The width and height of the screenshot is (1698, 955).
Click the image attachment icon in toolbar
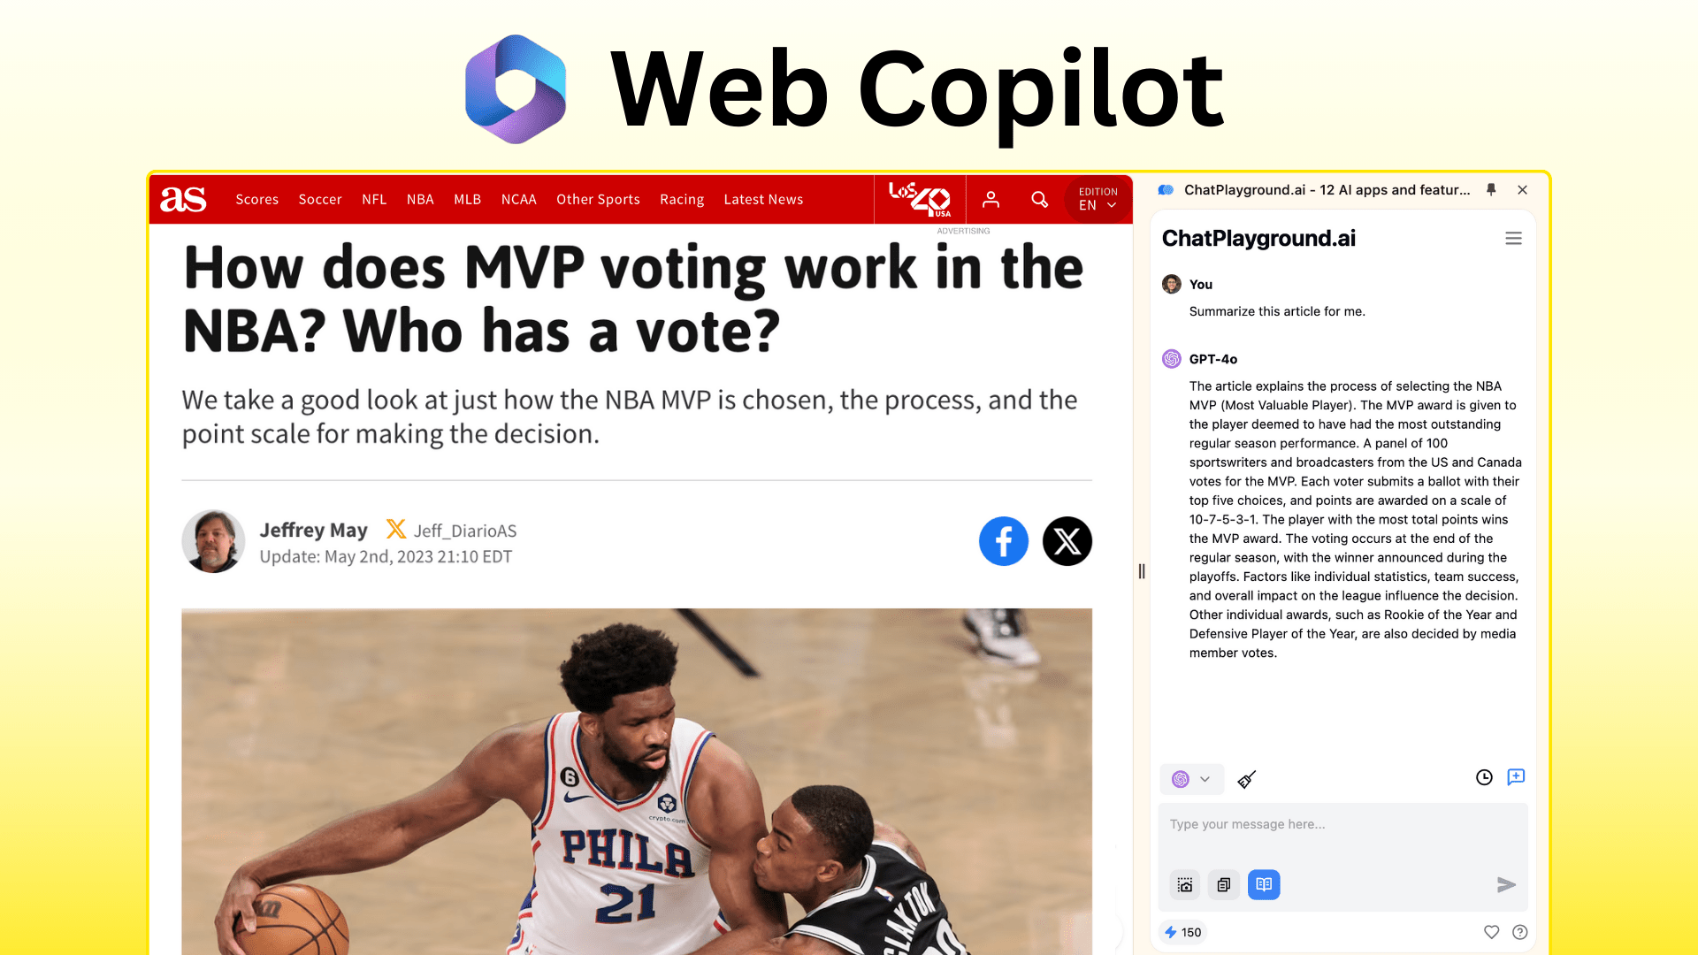pos(1185,884)
